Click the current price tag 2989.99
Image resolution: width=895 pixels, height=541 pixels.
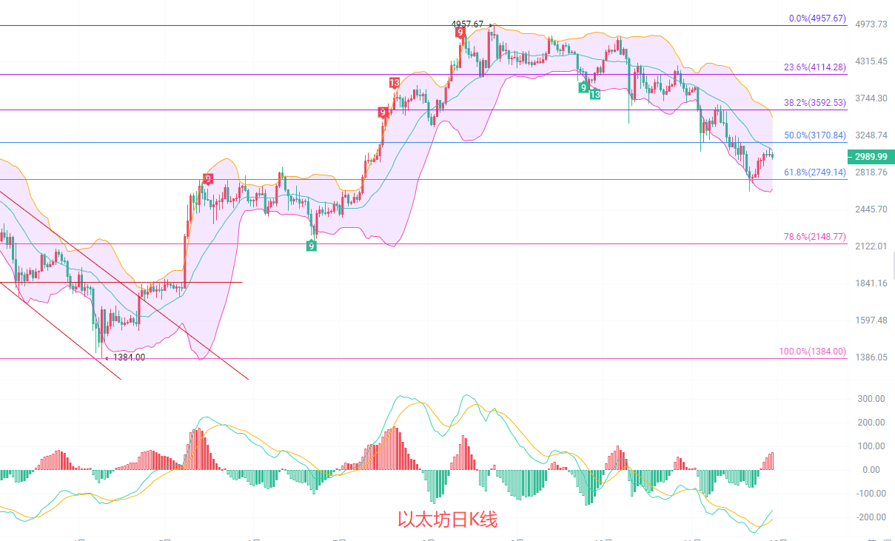tap(871, 157)
